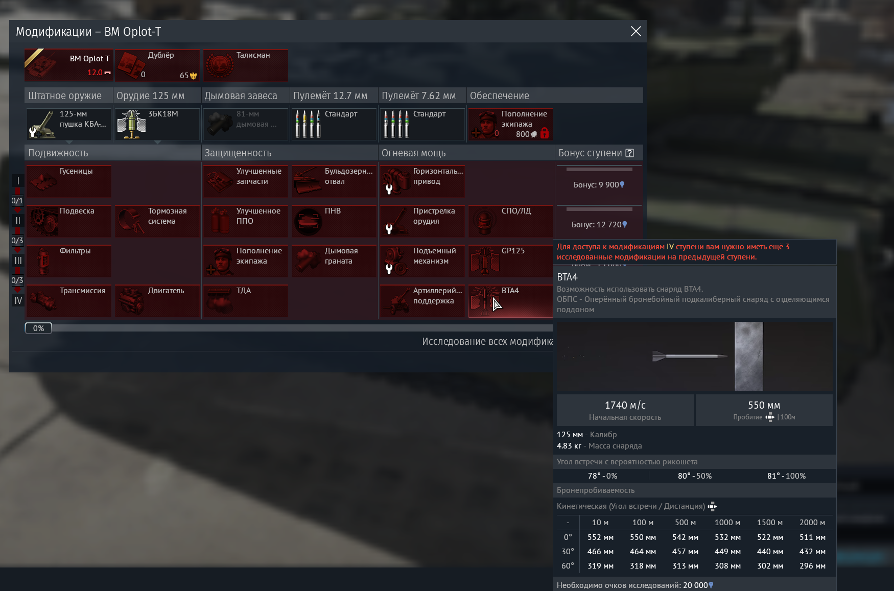Image resolution: width=894 pixels, height=591 pixels.
Task: Pick the Фильтры modification tile
Action: [68, 261]
